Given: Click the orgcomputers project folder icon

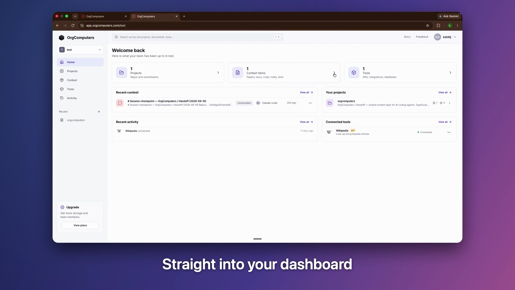Looking at the screenshot, I should click(x=330, y=103).
